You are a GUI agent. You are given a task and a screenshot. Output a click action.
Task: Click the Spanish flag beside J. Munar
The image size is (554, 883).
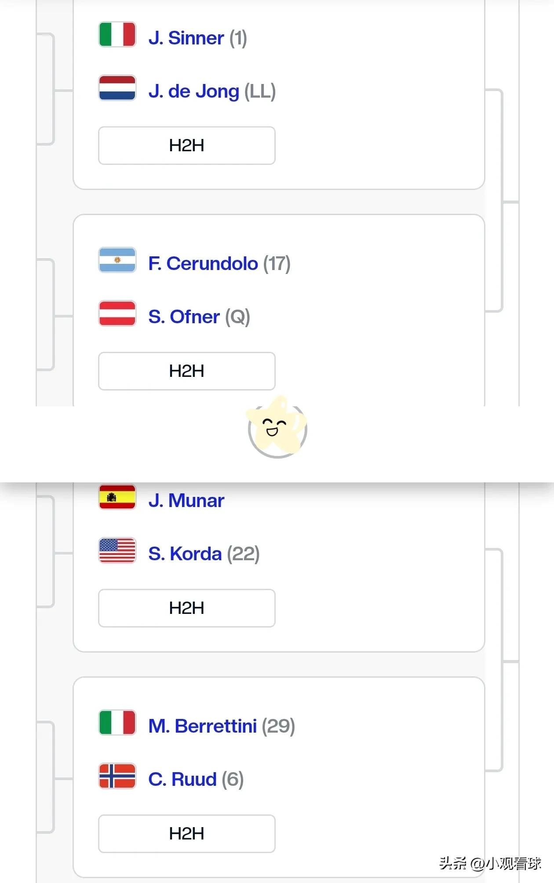coord(117,497)
